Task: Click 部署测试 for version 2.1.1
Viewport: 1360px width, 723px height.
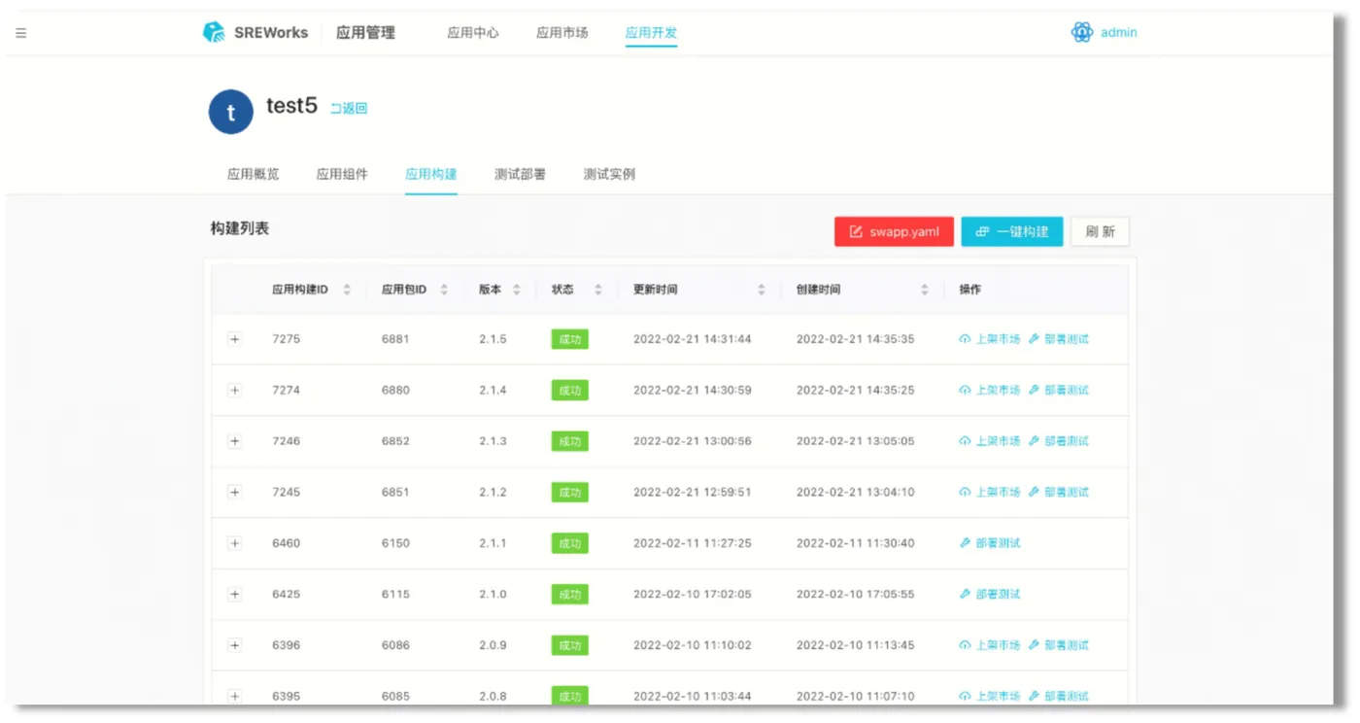Action: pyautogui.click(x=990, y=543)
